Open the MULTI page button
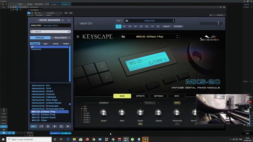 pyautogui.click(x=166, y=26)
